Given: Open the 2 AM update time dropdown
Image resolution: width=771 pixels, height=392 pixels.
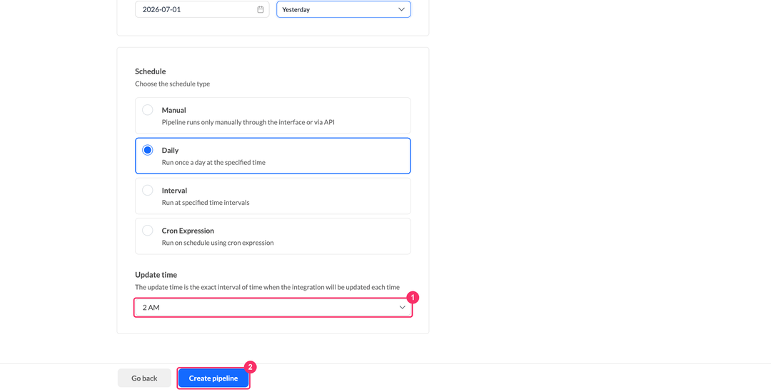Looking at the screenshot, I should point(273,308).
